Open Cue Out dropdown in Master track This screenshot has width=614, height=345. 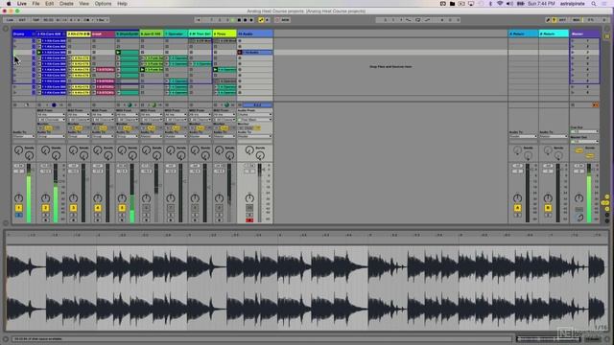click(584, 131)
